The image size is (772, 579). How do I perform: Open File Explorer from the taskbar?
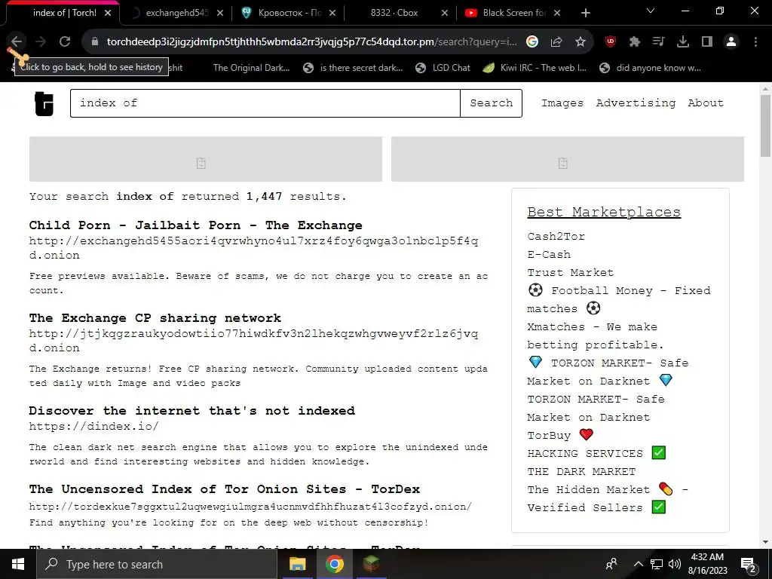297,564
